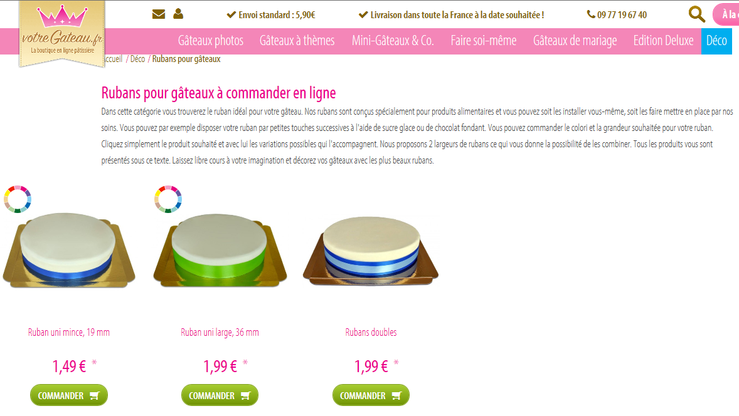Click the magnifying glass search icon
Screen dimensions: 739x416
point(696,14)
